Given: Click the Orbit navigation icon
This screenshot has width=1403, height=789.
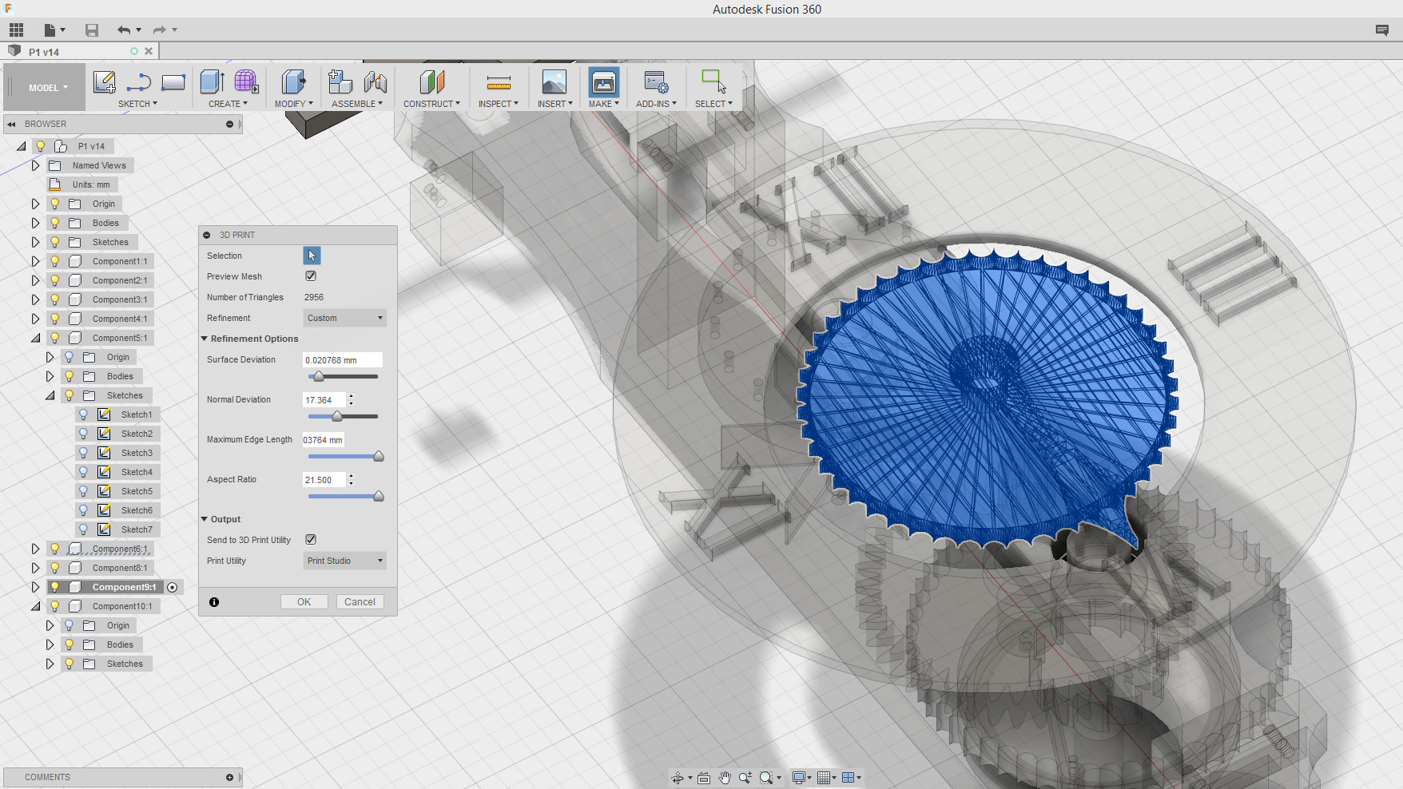Looking at the screenshot, I should click(678, 778).
